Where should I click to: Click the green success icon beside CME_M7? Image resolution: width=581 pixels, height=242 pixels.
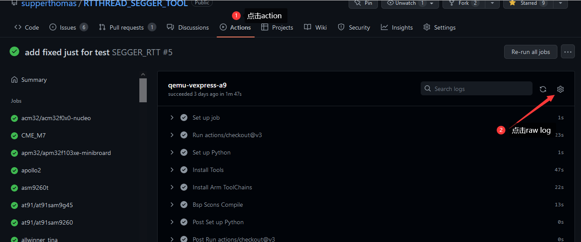click(x=14, y=135)
